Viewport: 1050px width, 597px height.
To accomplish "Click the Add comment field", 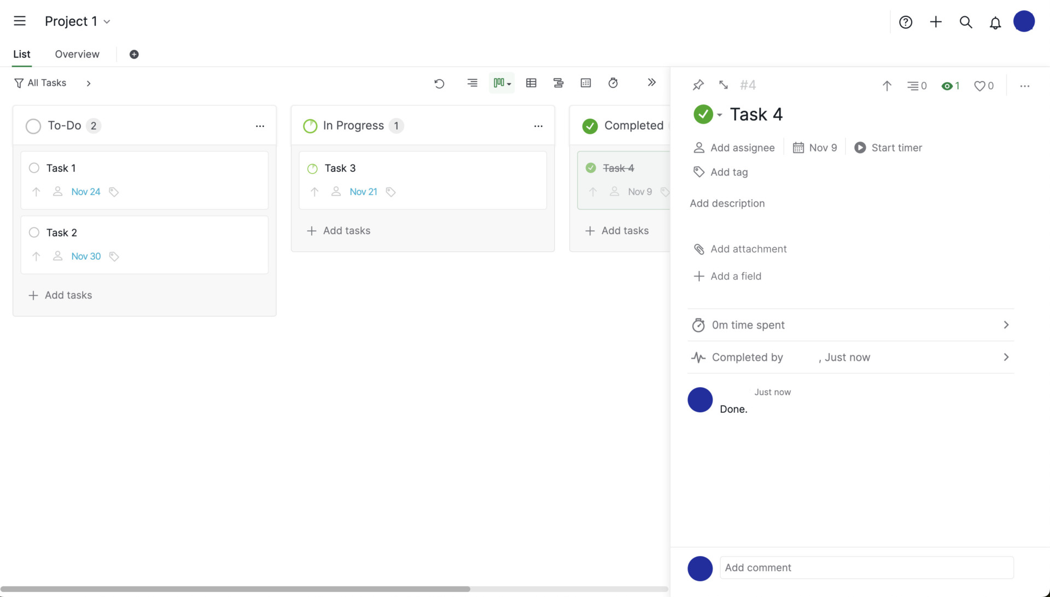I will pyautogui.click(x=866, y=567).
